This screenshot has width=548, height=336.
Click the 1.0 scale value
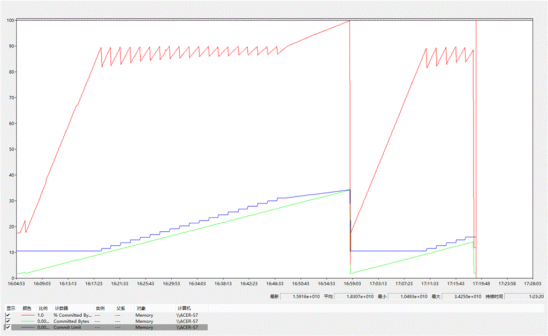click(41, 315)
